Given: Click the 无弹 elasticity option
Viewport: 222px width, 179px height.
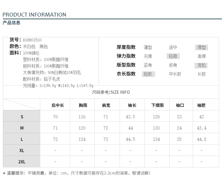Looking at the screenshot, I should (148, 56).
